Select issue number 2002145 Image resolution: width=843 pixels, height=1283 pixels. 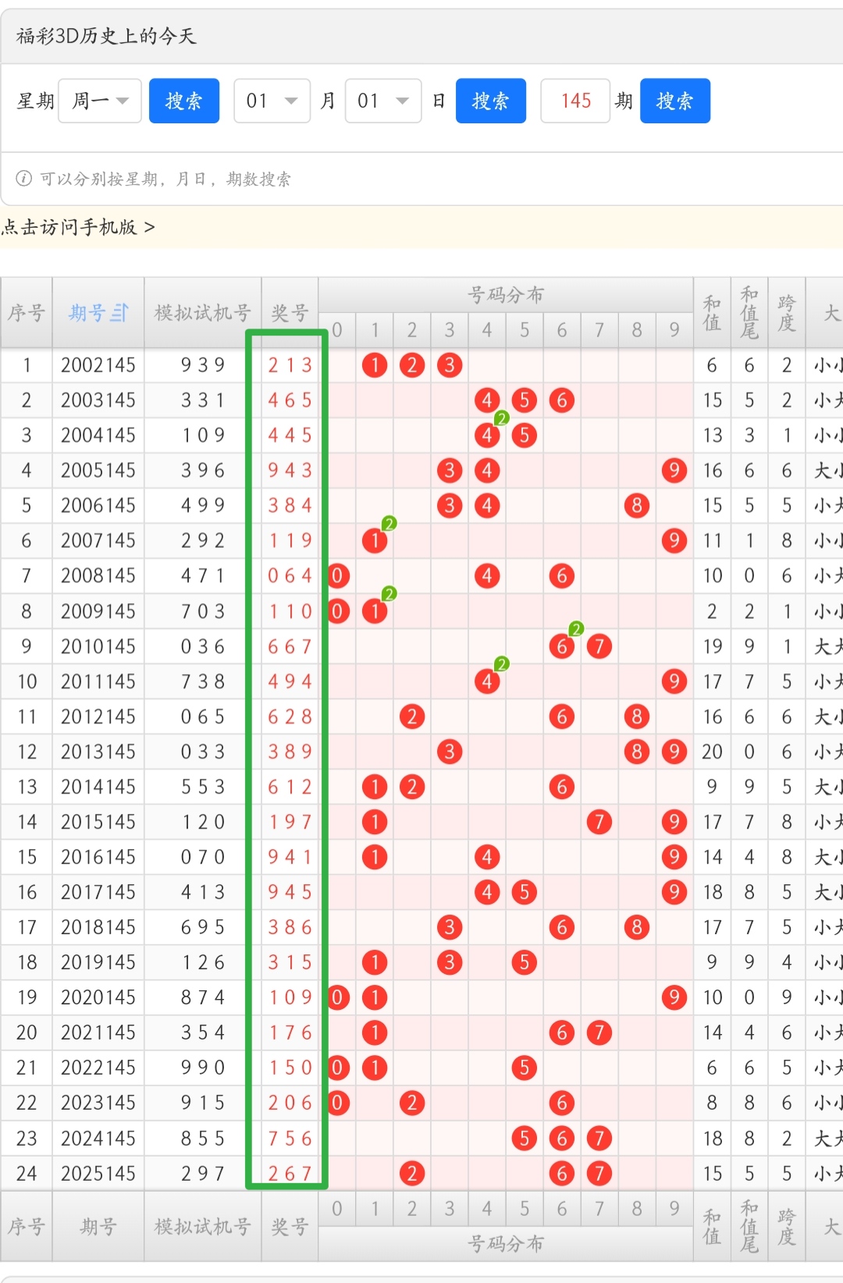click(98, 365)
